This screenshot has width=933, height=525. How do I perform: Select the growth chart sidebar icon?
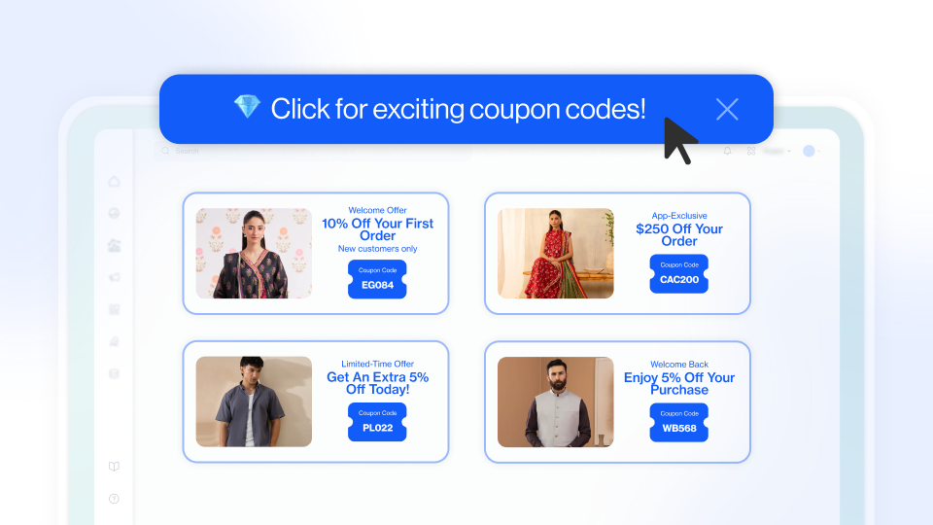point(115,245)
